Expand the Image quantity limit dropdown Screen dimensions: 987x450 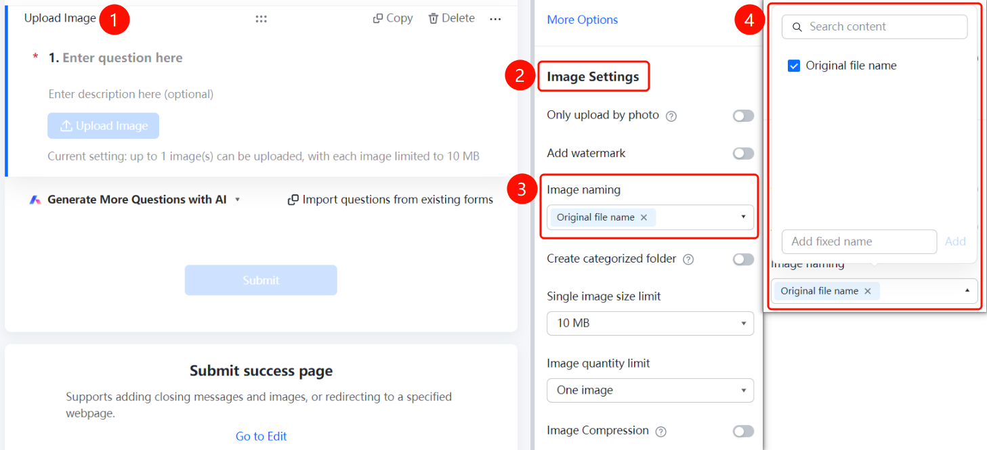650,390
